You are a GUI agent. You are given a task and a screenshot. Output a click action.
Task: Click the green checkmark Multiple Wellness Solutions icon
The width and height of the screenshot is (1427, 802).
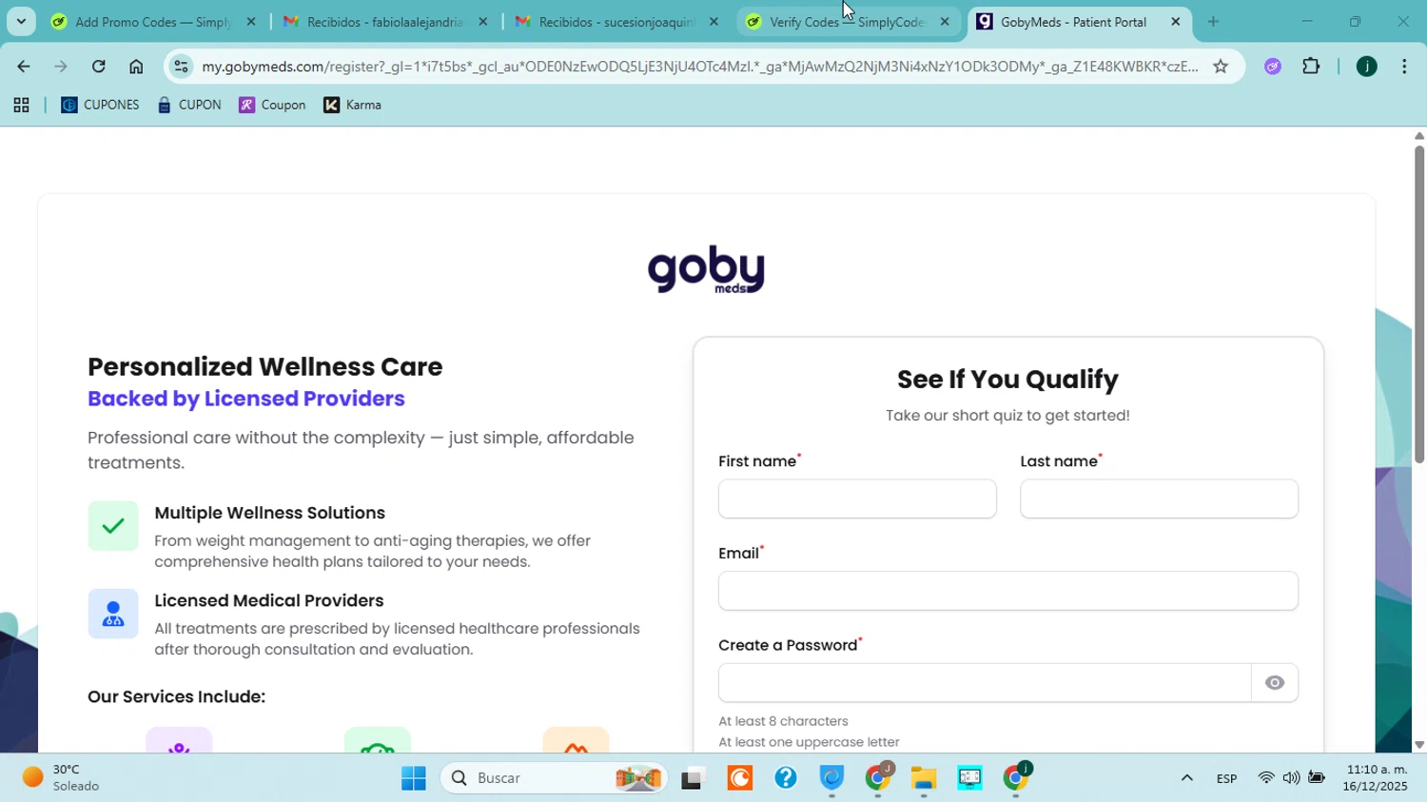113,526
